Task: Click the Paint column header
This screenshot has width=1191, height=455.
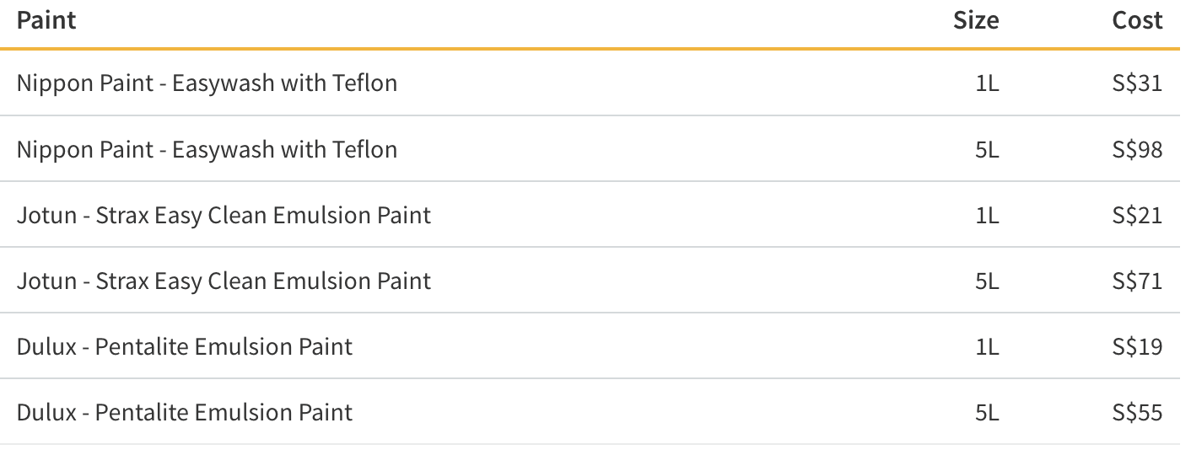Action: [46, 19]
